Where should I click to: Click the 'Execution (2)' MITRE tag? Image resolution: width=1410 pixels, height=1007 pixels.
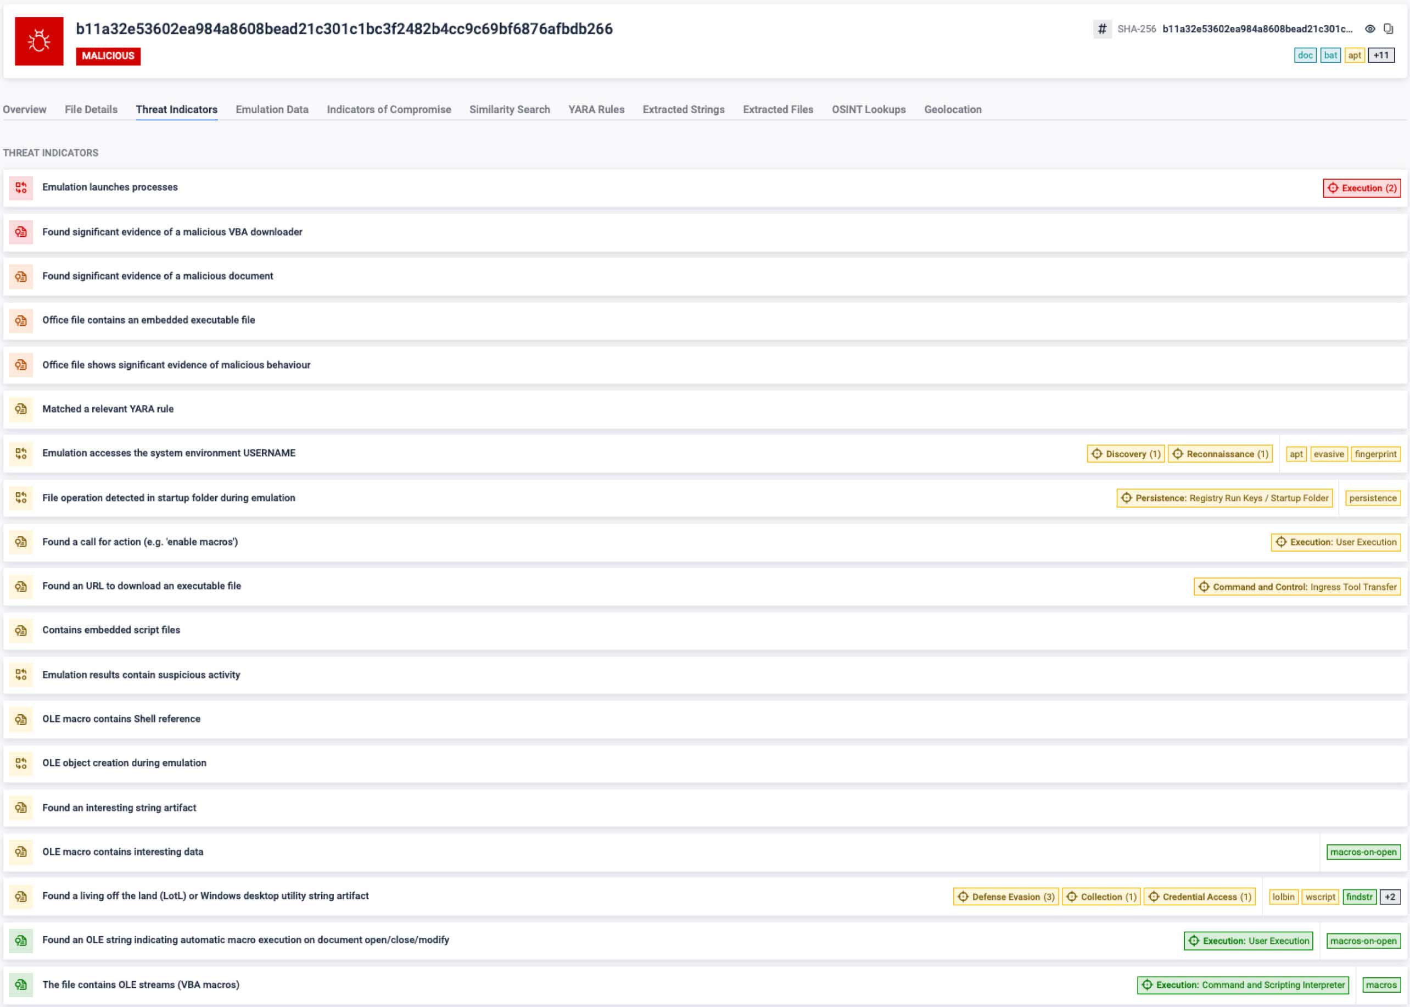coord(1361,188)
